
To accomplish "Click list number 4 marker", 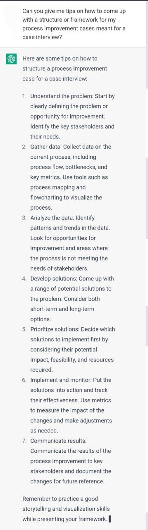I will (24, 279).
